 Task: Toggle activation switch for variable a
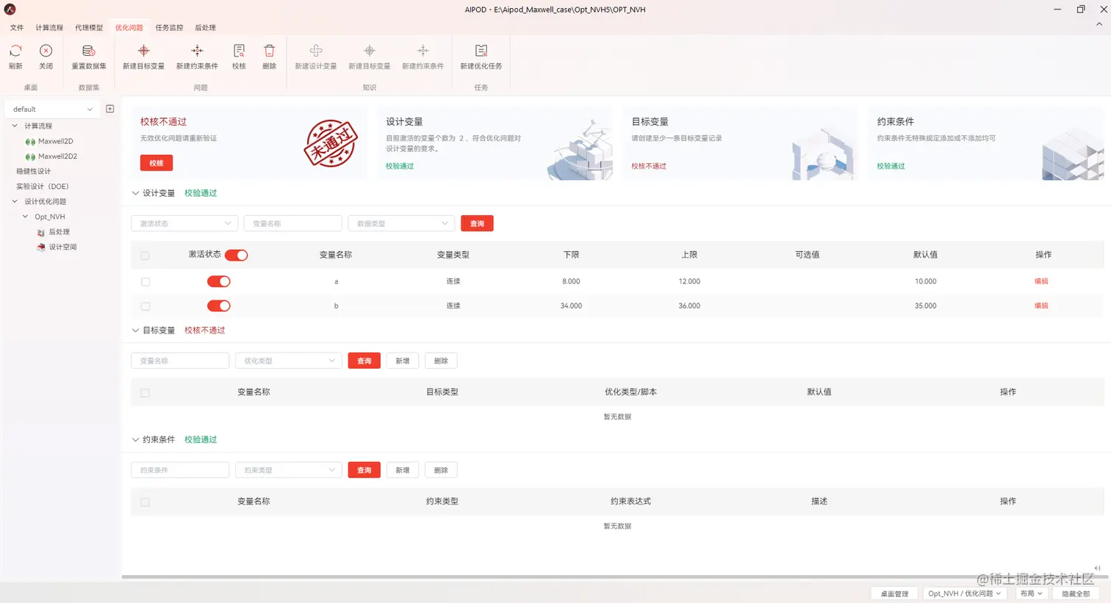(219, 281)
